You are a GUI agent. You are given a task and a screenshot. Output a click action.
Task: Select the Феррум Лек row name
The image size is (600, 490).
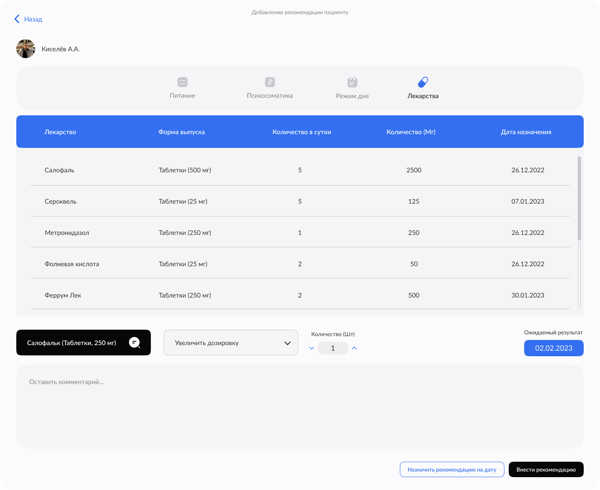point(63,295)
